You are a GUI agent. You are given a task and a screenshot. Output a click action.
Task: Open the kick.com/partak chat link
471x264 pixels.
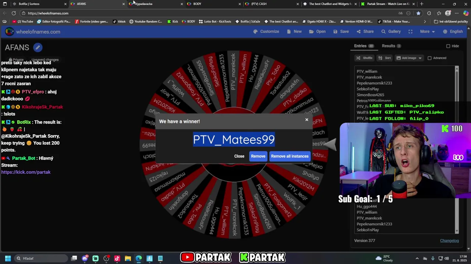point(26,172)
